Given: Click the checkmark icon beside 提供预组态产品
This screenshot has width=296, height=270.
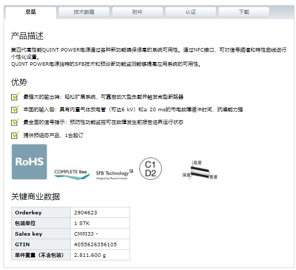Looking at the screenshot, I should click(x=15, y=135).
